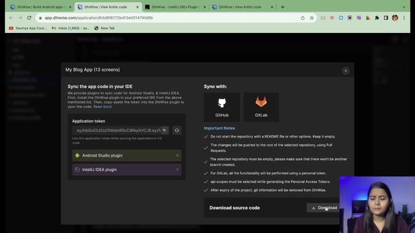Toggle the browser side panel icon
The image size is (415, 233).
pos(386,18)
